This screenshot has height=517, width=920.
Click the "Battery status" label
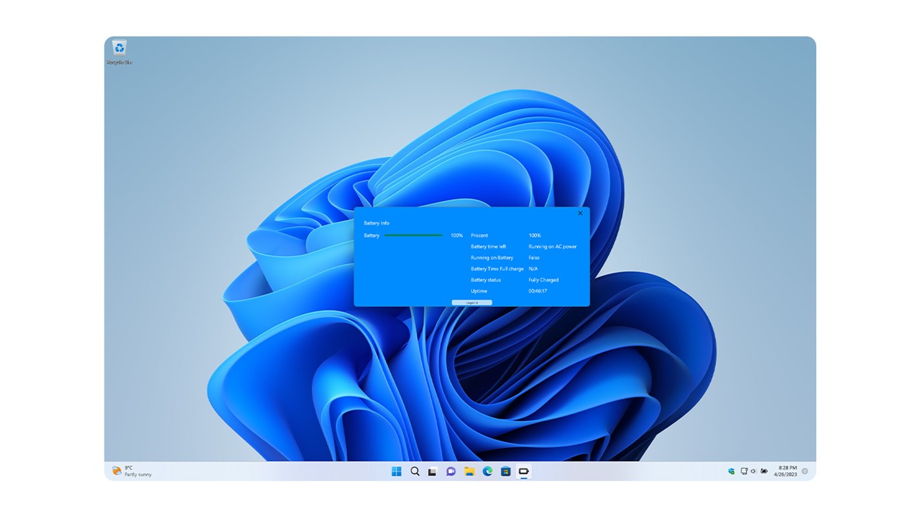click(486, 280)
